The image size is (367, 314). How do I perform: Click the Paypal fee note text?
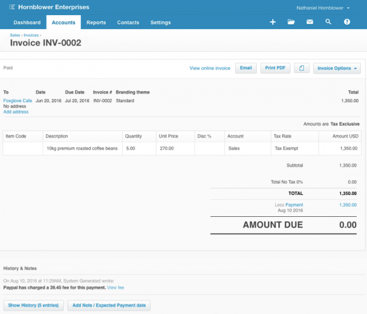[x=55, y=288]
